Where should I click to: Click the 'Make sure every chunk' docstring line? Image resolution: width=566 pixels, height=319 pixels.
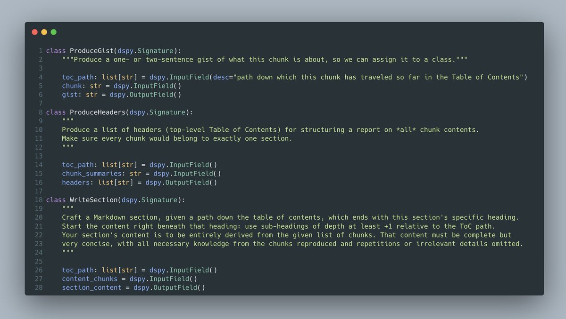177,139
